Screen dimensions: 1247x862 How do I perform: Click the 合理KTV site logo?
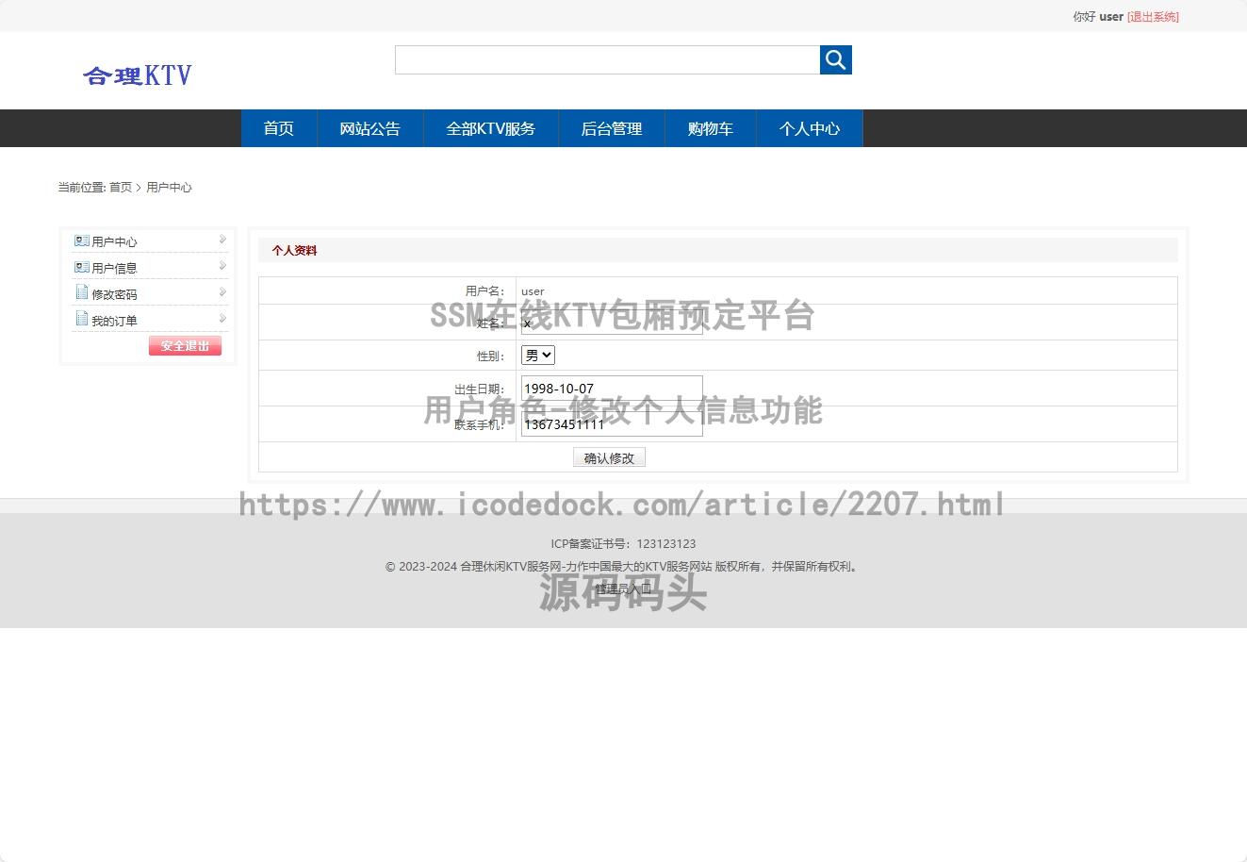[x=138, y=75]
